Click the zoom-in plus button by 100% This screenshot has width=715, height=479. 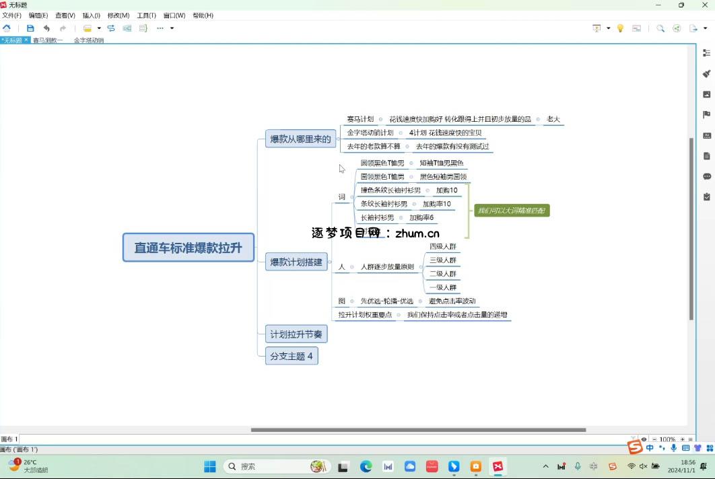(x=682, y=439)
